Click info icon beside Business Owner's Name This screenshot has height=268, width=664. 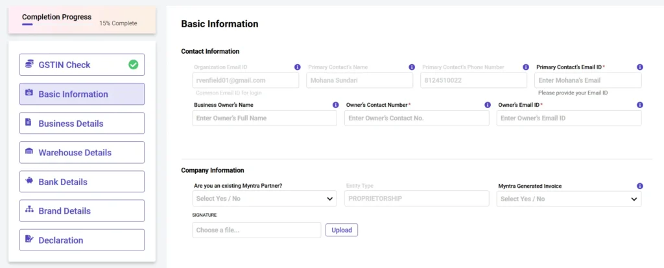[336, 105]
